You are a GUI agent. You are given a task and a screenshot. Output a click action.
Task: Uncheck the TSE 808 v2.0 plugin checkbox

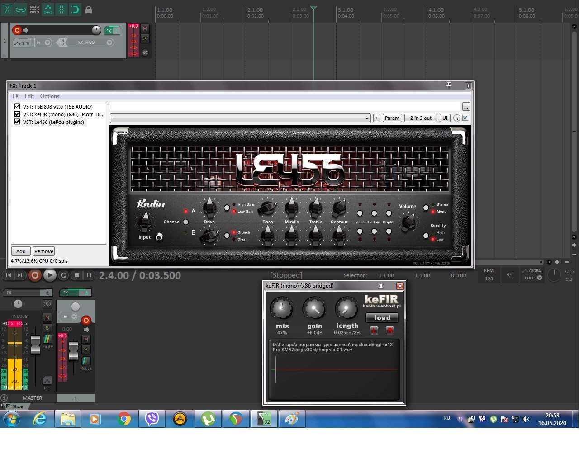point(17,107)
